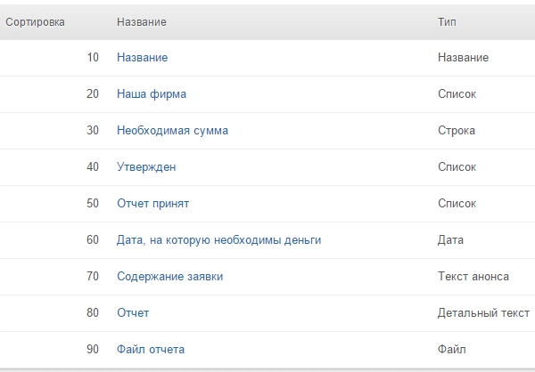535x372 pixels.
Task: Click the Отчет принят link
Action: (x=152, y=204)
